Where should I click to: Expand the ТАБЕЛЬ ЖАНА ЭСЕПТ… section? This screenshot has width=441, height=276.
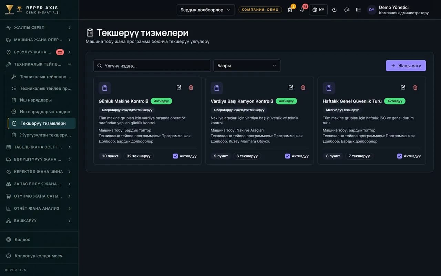click(39, 147)
